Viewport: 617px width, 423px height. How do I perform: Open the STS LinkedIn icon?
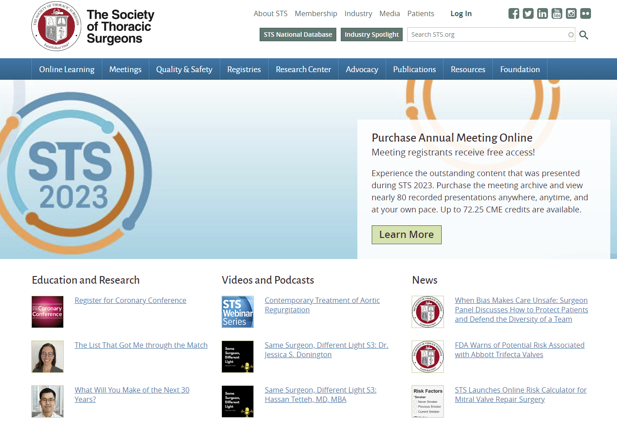(543, 13)
